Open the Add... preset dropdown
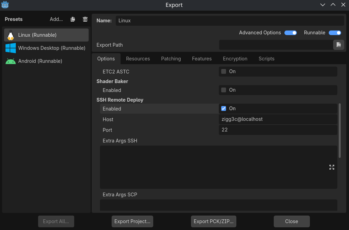The width and height of the screenshot is (349, 230). pyautogui.click(x=56, y=19)
